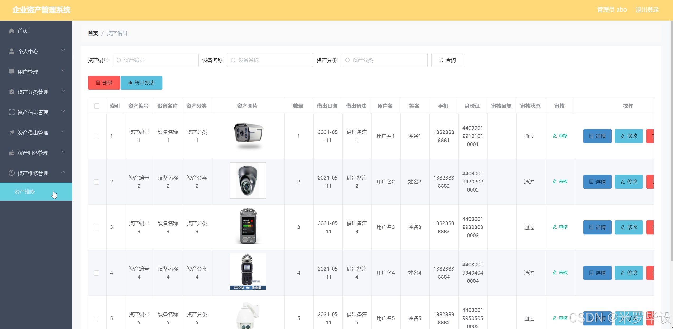Focus the 设备名称 search field
Screen dimensions: 673x329
pos(270,60)
